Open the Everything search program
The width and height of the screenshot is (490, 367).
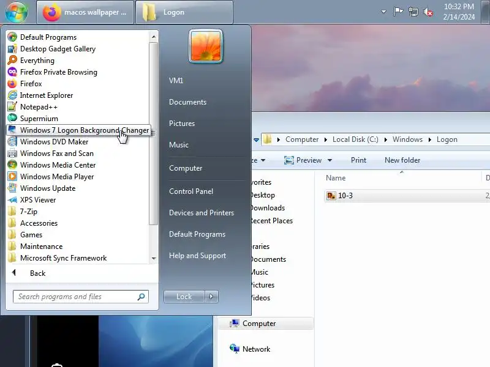tap(37, 60)
